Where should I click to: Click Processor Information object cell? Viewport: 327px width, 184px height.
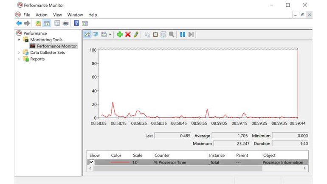pyautogui.click(x=283, y=162)
